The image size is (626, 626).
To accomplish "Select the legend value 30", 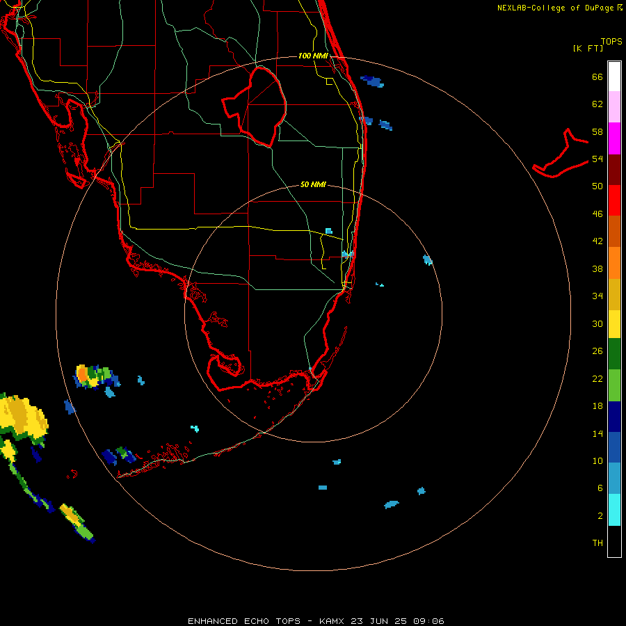I will tap(597, 323).
